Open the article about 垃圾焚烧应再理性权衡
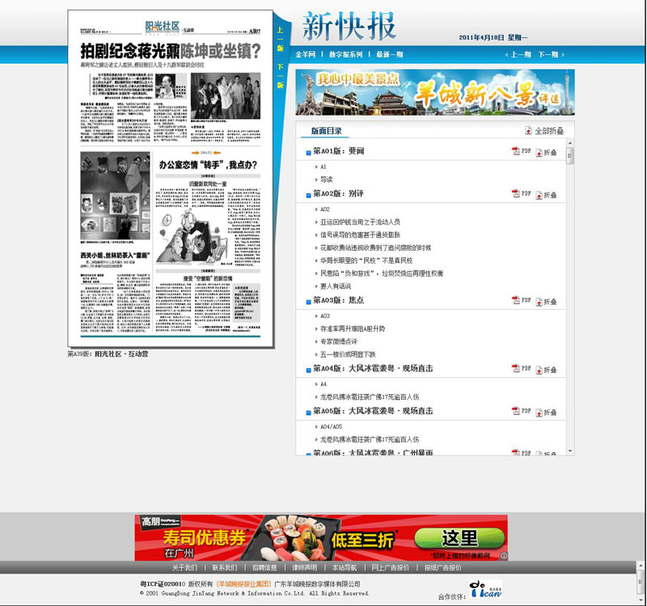 pos(382,273)
